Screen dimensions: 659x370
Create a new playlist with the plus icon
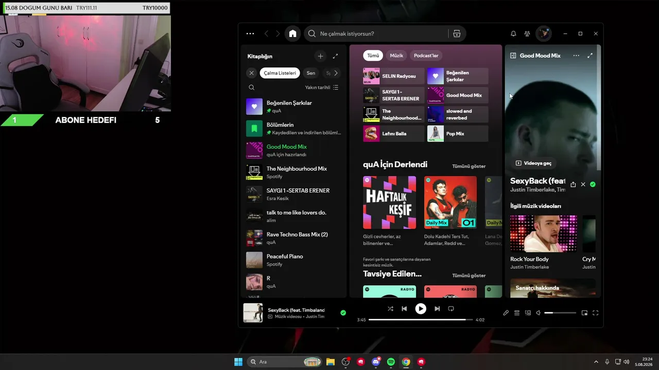pyautogui.click(x=320, y=56)
